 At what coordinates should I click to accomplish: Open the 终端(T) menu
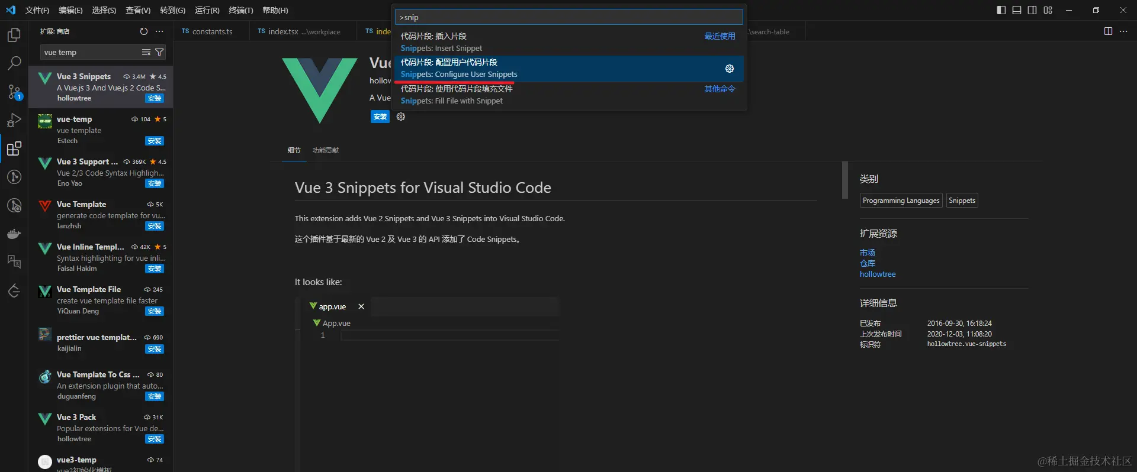[x=240, y=10]
